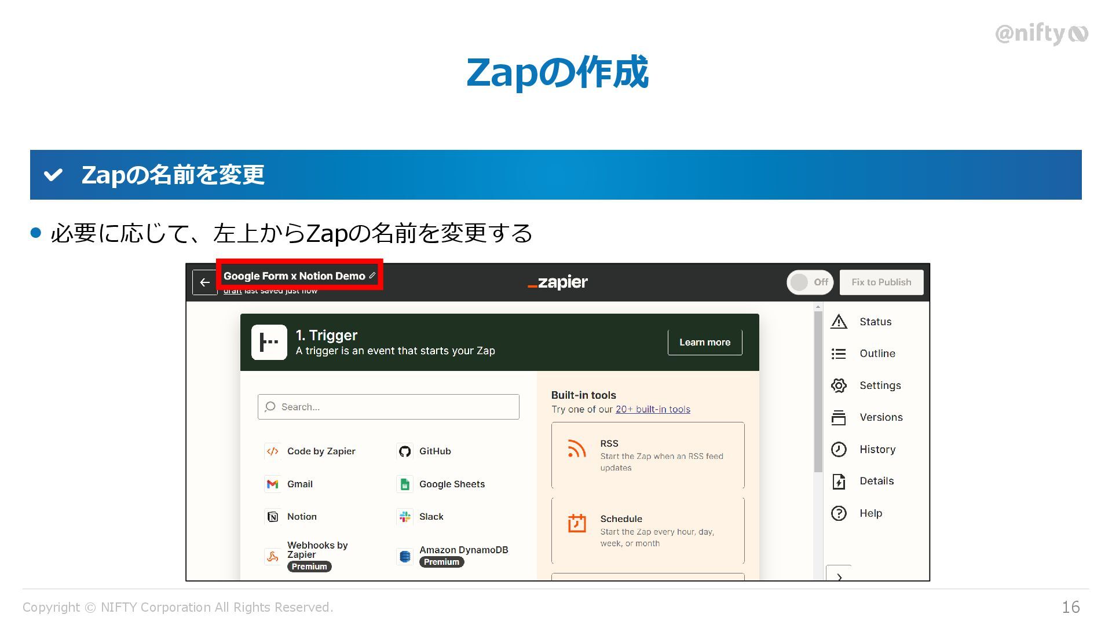Select the Notion app trigger
Image resolution: width=1112 pixels, height=625 pixels.
click(301, 517)
